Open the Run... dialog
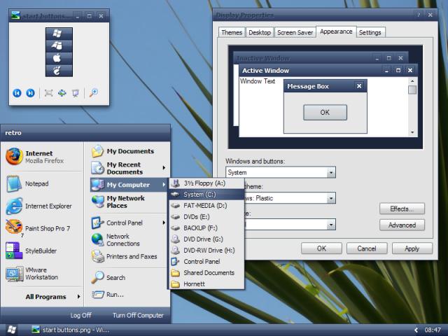This screenshot has width=448, height=336. click(x=129, y=294)
